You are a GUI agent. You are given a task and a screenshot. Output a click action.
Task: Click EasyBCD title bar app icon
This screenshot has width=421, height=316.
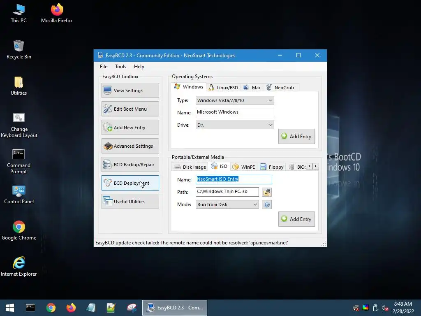[x=100, y=56]
